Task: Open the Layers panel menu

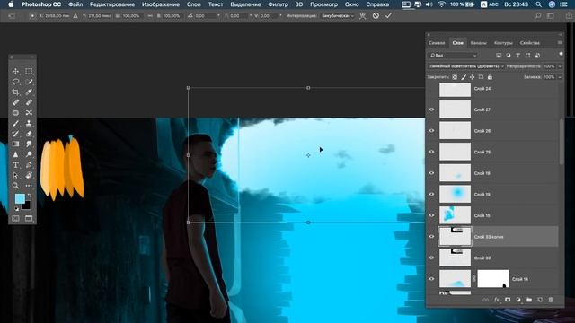Action: pyautogui.click(x=560, y=43)
